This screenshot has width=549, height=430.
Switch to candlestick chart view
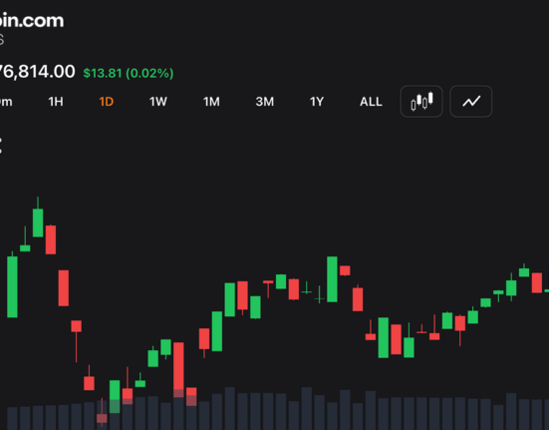421,102
